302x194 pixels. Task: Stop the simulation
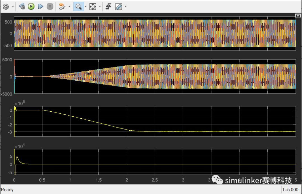[x=50, y=6]
